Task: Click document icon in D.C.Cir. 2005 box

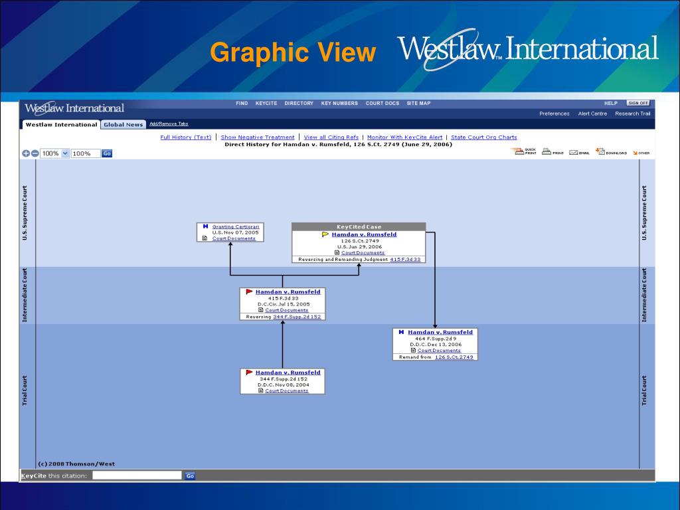Action: click(x=260, y=310)
